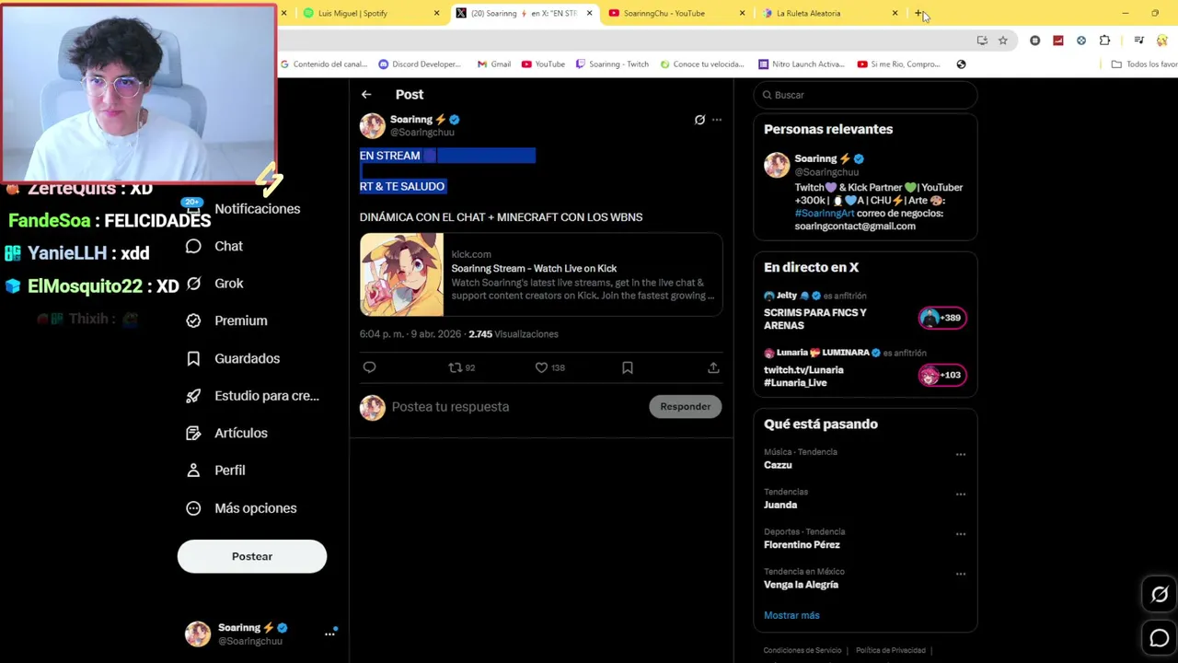
Task: Open the kick.com link card thumbnail
Action: [401, 274]
